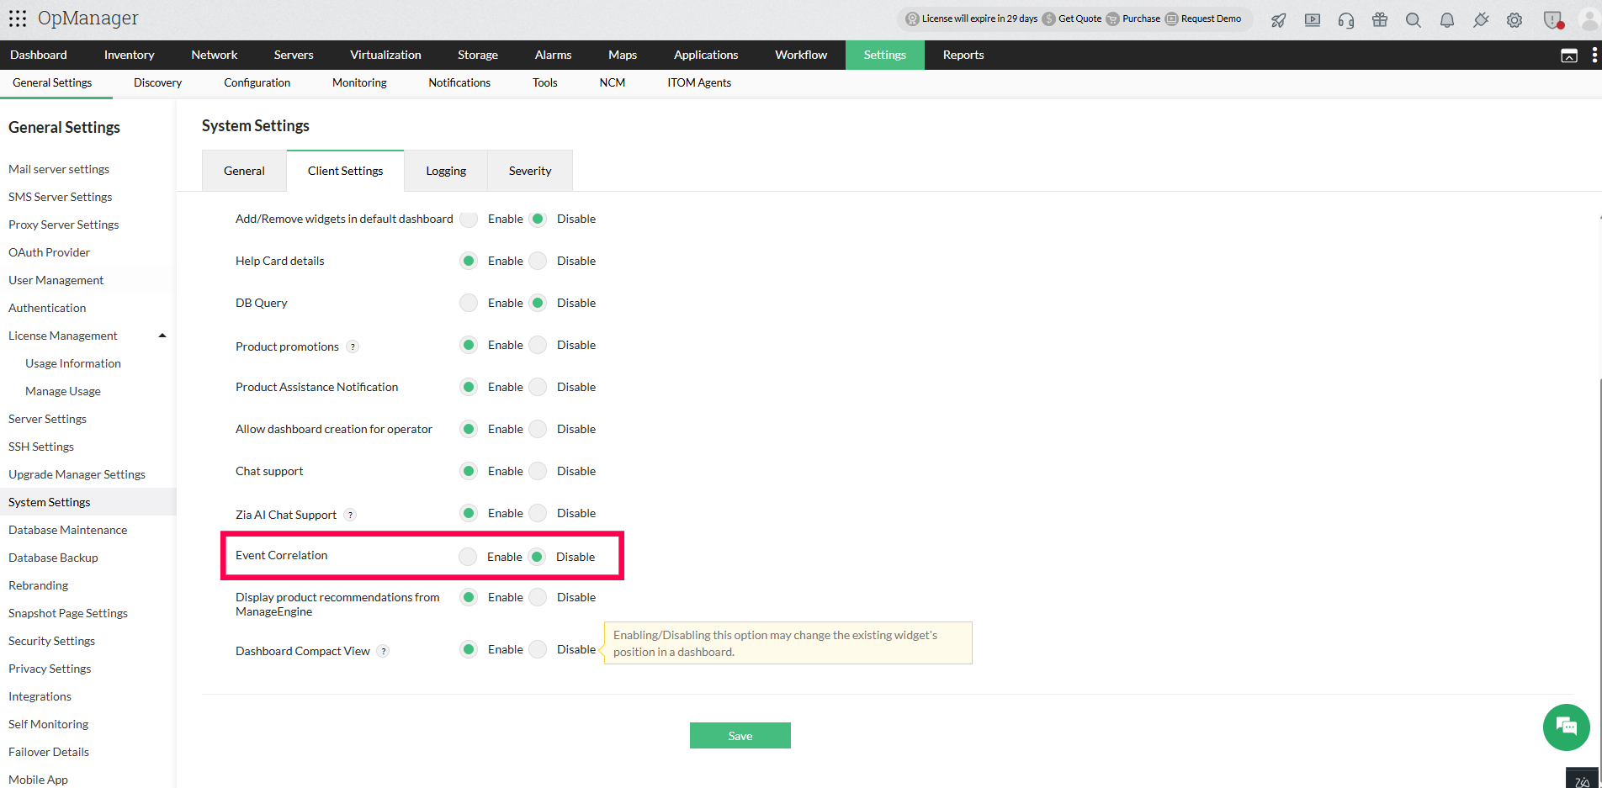Collapse the License Management section arrow
The height and width of the screenshot is (788, 1602).
click(x=162, y=336)
